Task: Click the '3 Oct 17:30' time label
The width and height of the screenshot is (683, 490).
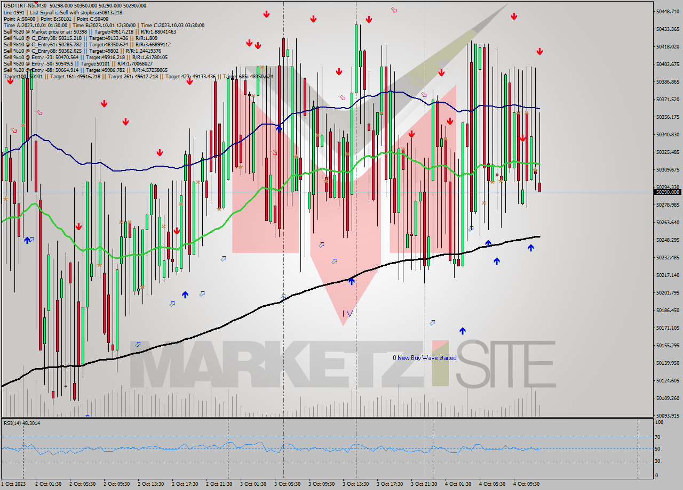Action: click(x=390, y=484)
